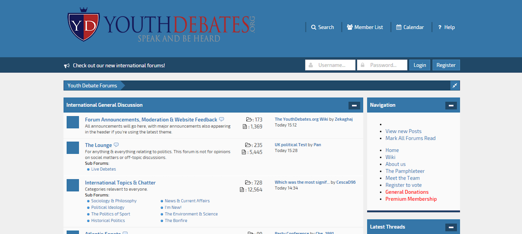Open The Politics of Sport sub forum
Viewport: 522px width, 234px height.
[111, 214]
